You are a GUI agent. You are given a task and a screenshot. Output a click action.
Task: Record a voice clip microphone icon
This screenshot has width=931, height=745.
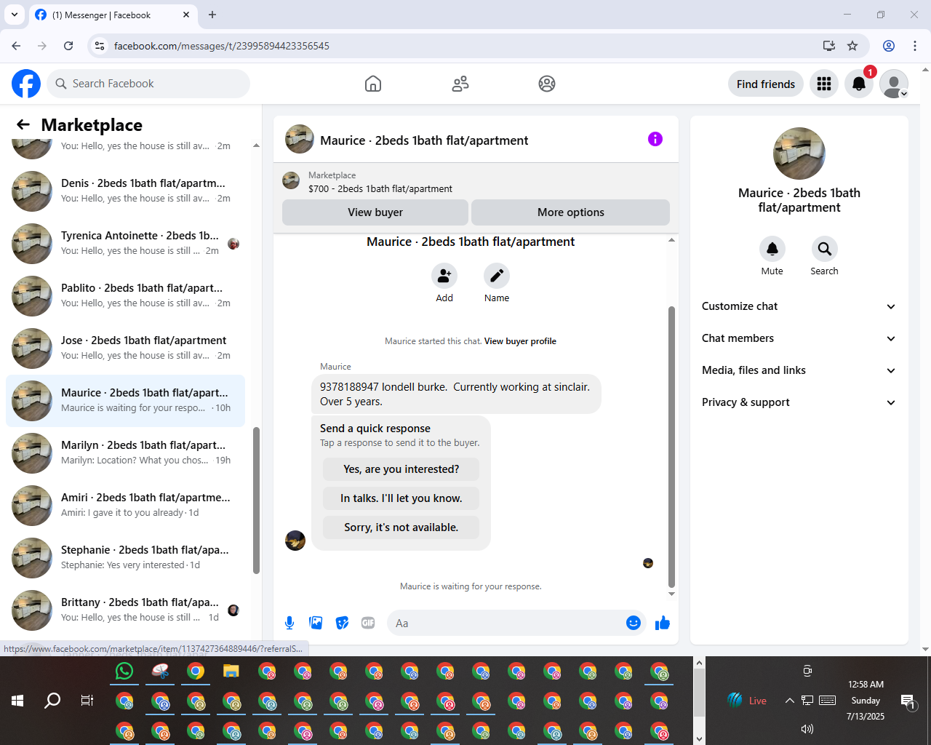click(x=289, y=623)
